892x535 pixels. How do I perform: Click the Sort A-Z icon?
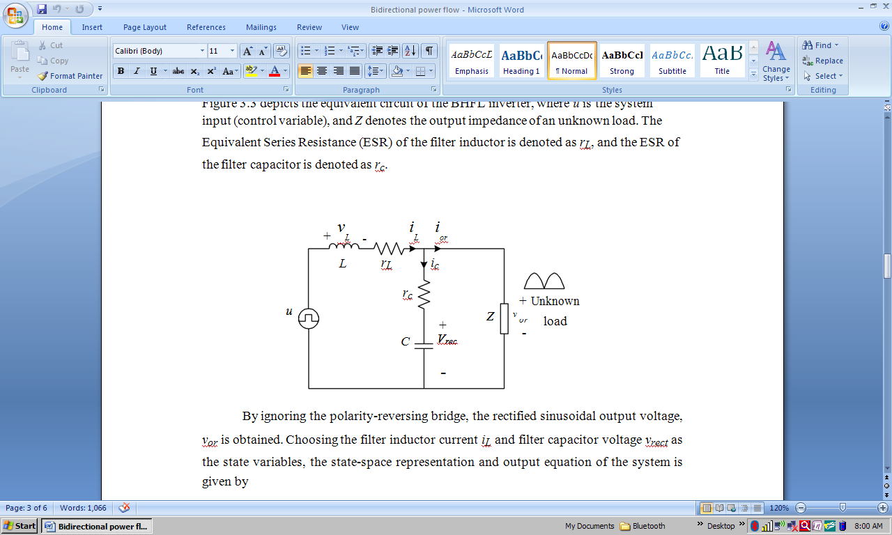410,51
